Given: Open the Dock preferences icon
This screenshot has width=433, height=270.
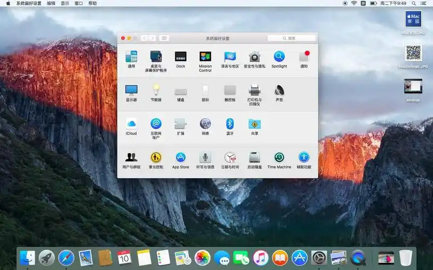Looking at the screenshot, I should coord(180,57).
